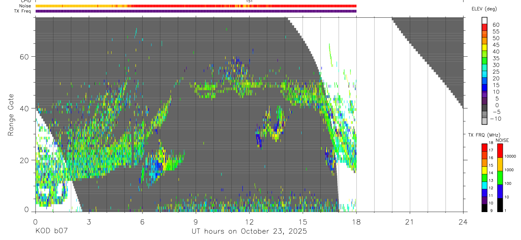Click the 60 tick label on the Range Gate axis

pyautogui.click(x=25, y=57)
